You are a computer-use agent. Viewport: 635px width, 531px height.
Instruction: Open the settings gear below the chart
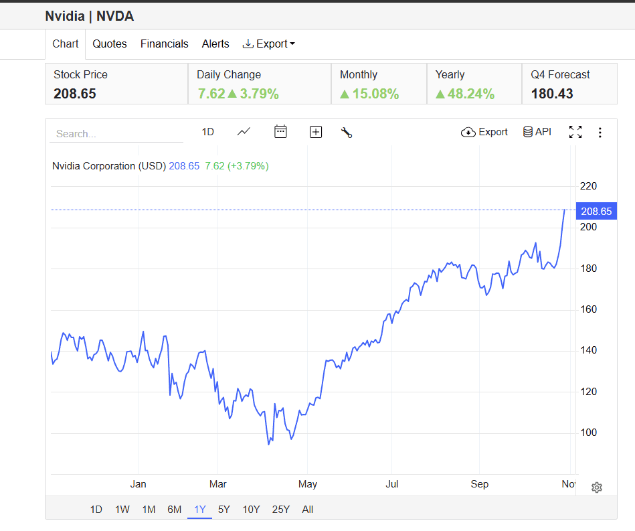(596, 487)
